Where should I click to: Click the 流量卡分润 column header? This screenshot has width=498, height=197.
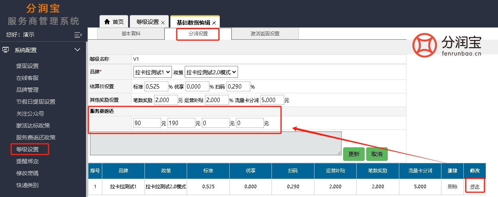[x=420, y=171]
